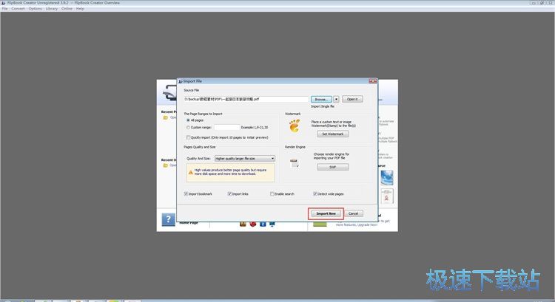Viewport: 555px width, 302px height.
Task: Open the Convert menu
Action: pyautogui.click(x=18, y=8)
